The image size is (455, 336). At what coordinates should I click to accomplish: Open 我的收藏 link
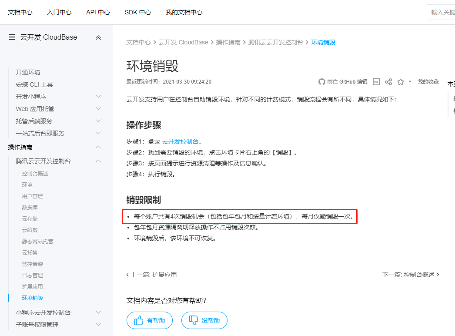pyautogui.click(x=428, y=82)
